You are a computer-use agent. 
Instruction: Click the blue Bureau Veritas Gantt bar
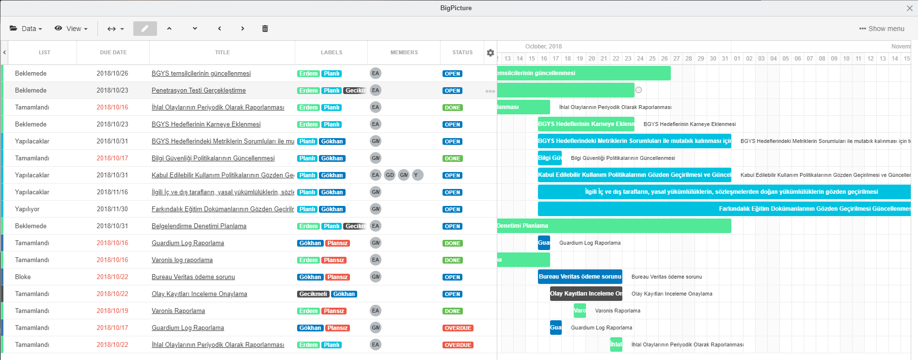point(580,277)
